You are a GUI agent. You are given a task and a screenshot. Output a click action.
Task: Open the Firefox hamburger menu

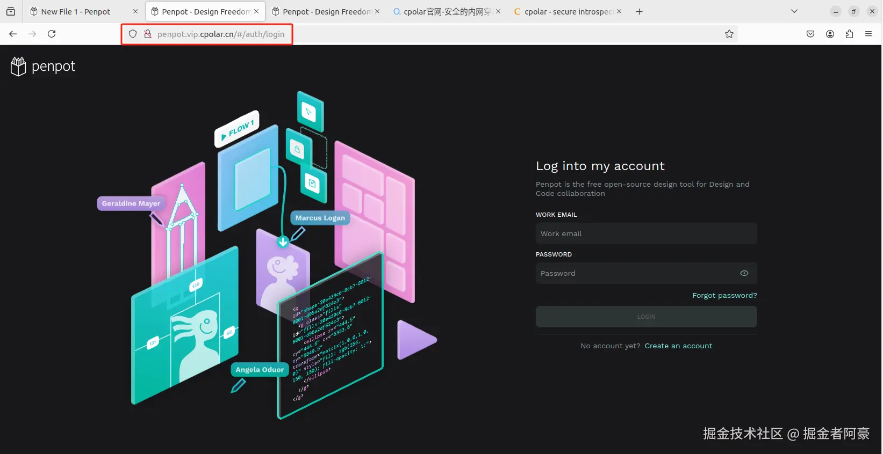point(868,34)
